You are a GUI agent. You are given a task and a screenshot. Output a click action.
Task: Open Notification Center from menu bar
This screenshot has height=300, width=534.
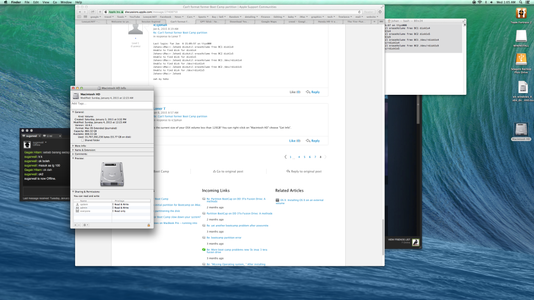pyautogui.click(x=529, y=3)
